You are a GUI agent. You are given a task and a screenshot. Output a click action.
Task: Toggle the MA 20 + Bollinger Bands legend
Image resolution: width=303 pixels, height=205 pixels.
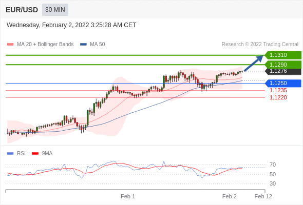[40, 45]
